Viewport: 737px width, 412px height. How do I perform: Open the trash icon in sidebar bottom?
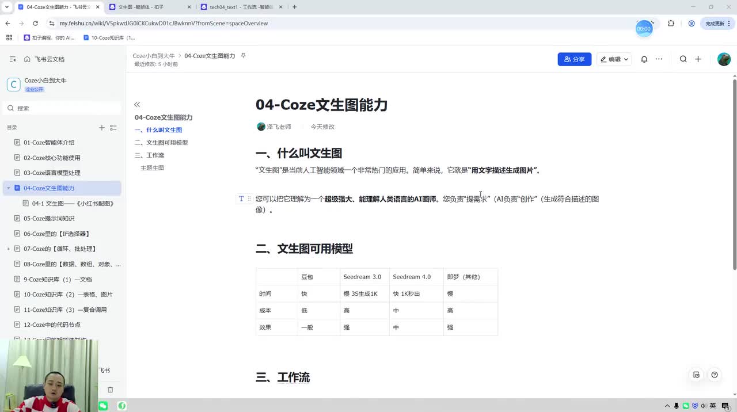coord(111,390)
